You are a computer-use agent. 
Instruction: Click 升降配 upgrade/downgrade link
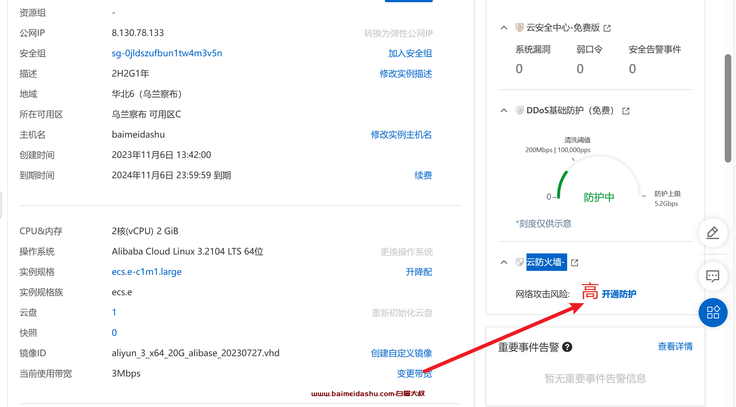pos(419,272)
